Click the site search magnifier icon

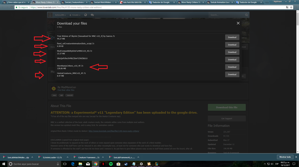[x=246, y=15]
